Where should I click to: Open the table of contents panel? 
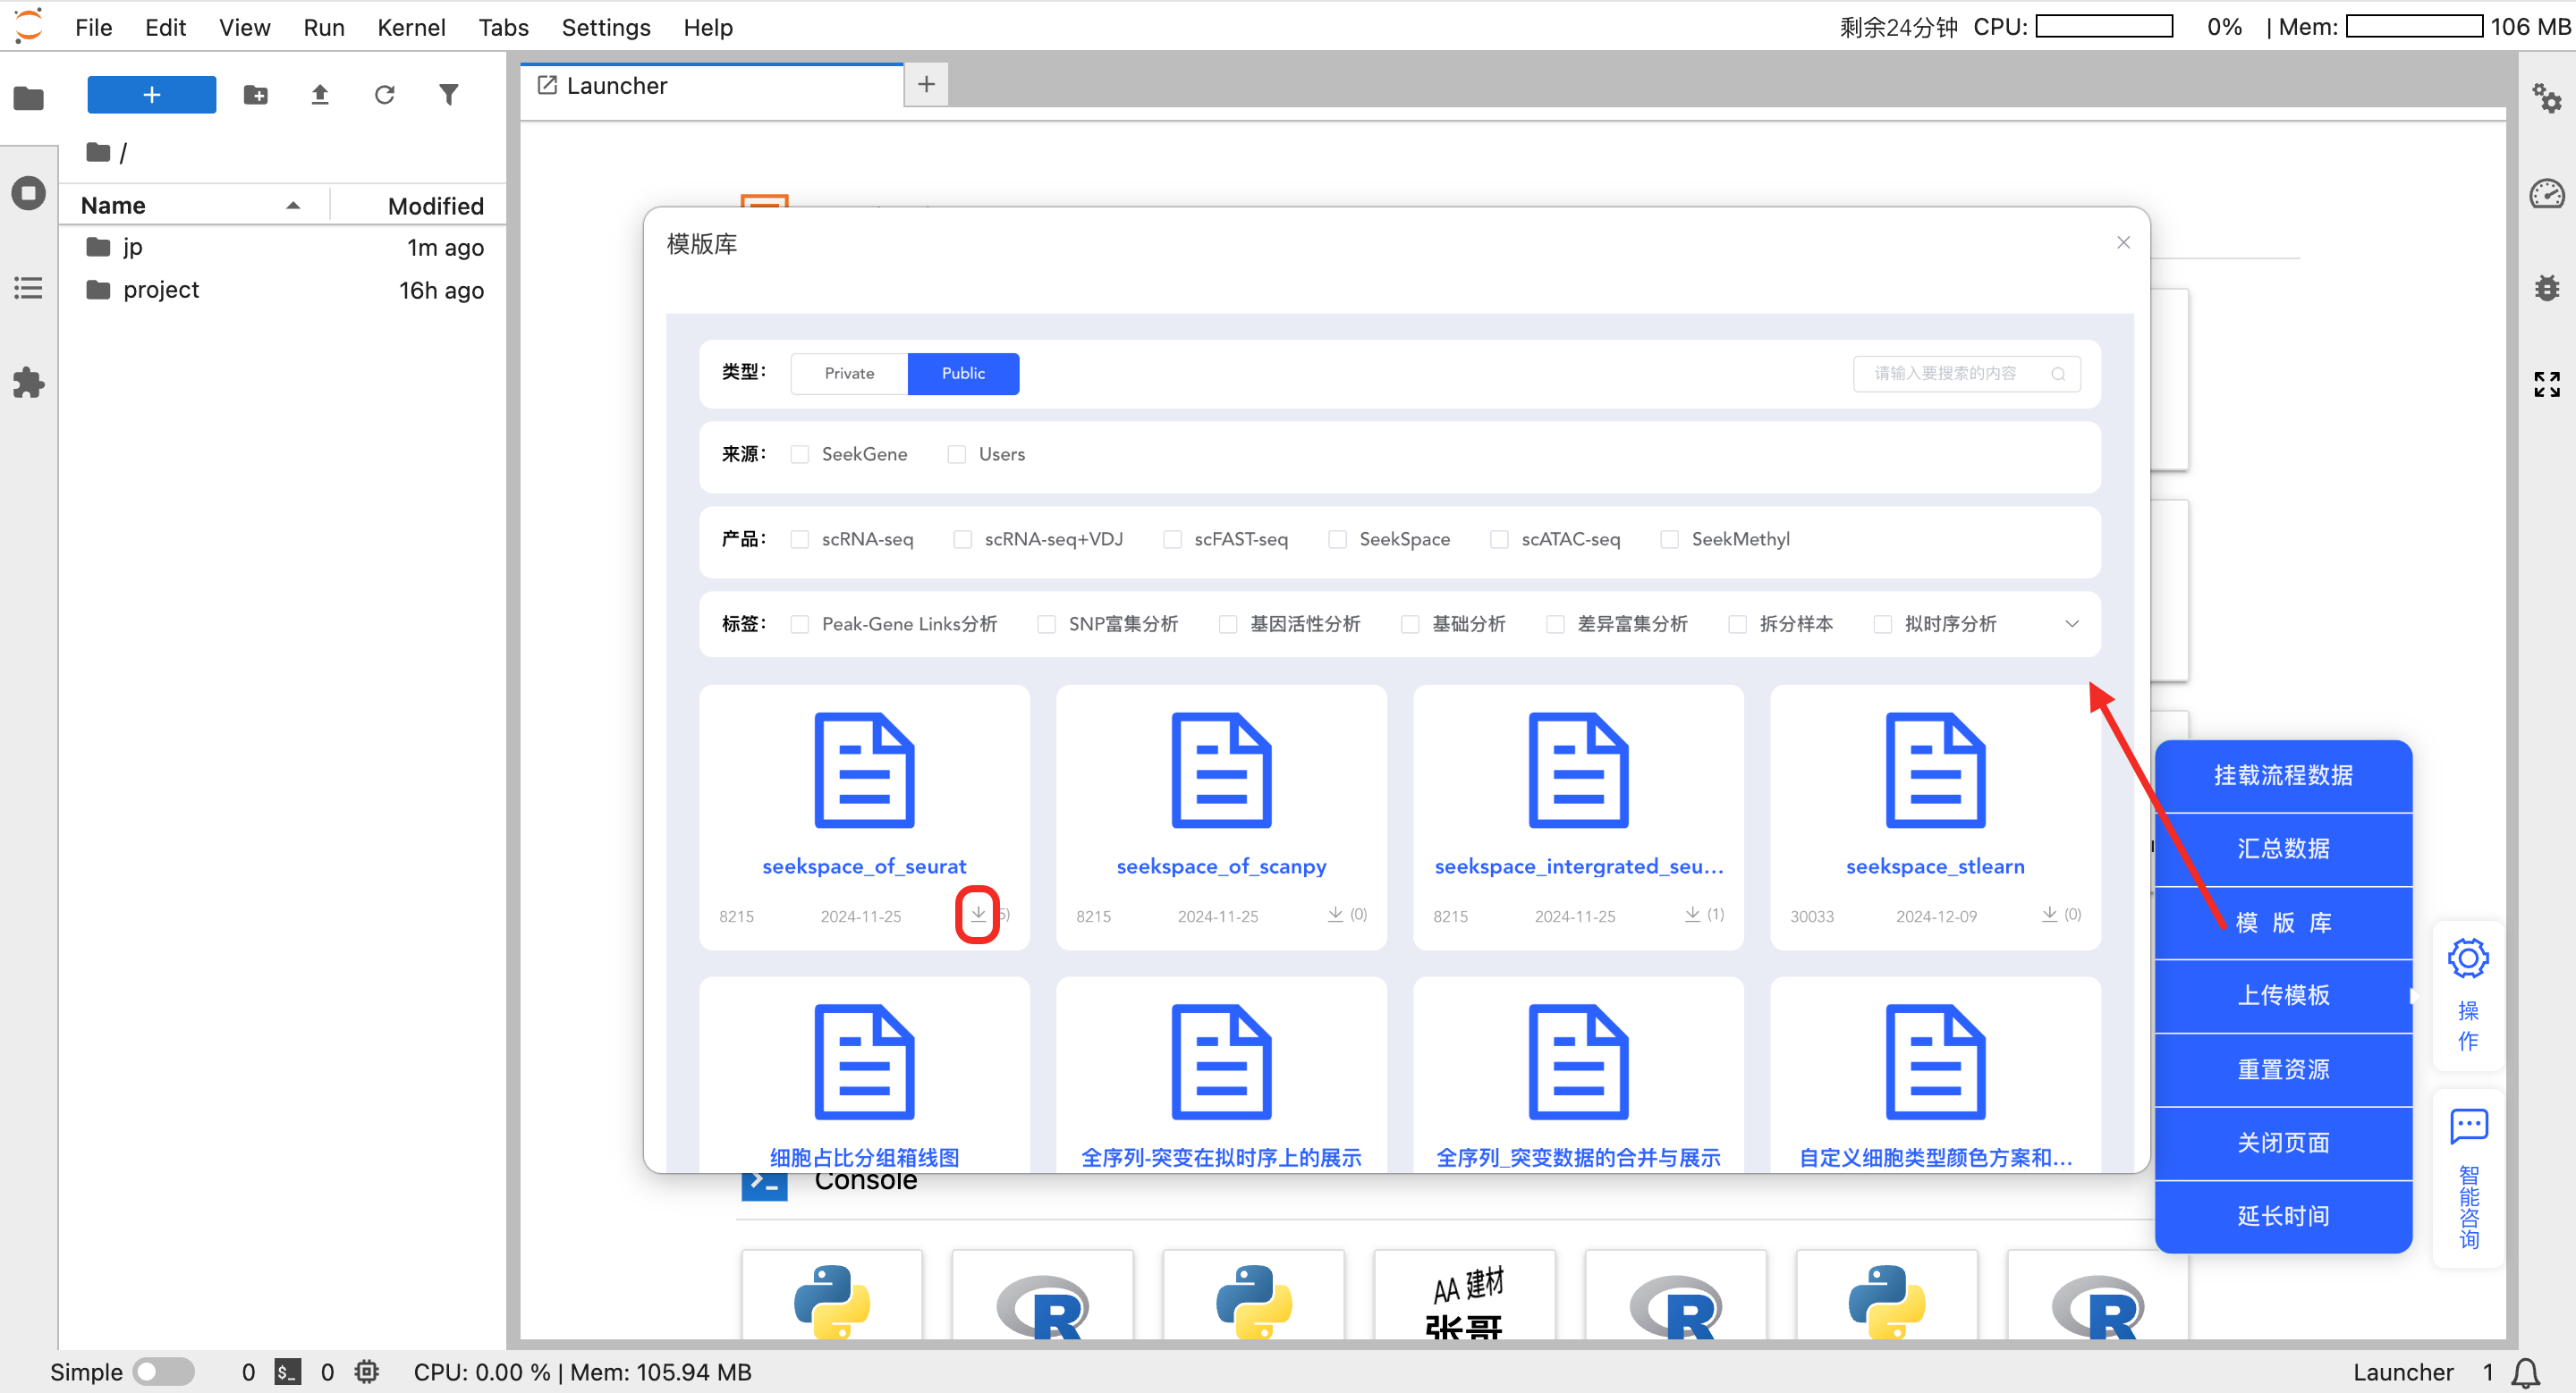[x=28, y=289]
